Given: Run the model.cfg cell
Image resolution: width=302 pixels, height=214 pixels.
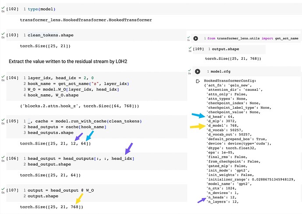Looking at the screenshot, I should pyautogui.click(x=197, y=72).
